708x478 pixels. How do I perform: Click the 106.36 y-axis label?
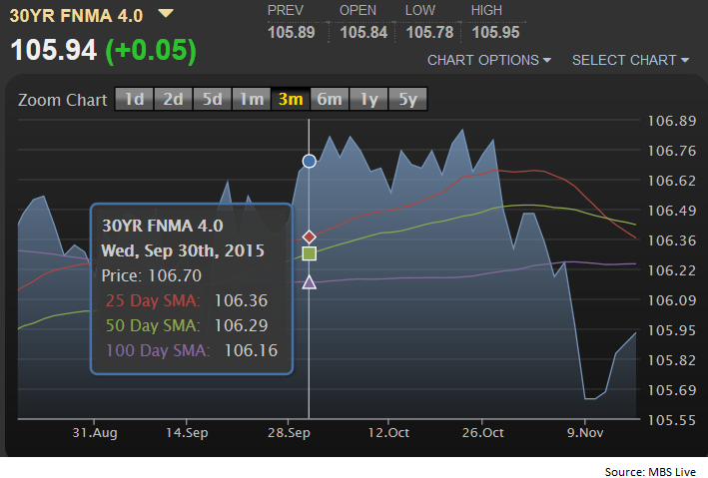coord(672,240)
